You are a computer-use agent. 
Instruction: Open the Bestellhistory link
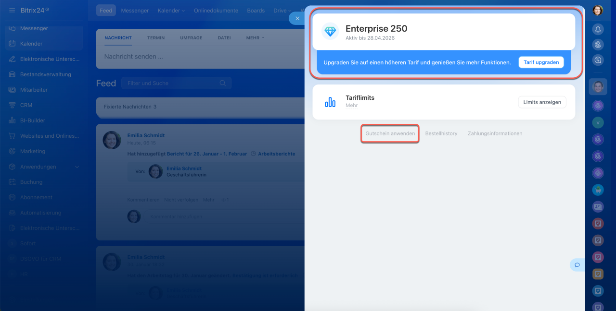tap(441, 133)
